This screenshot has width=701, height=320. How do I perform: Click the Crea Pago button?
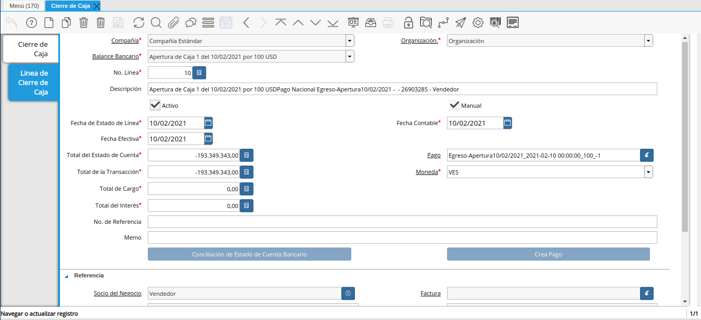point(548,254)
